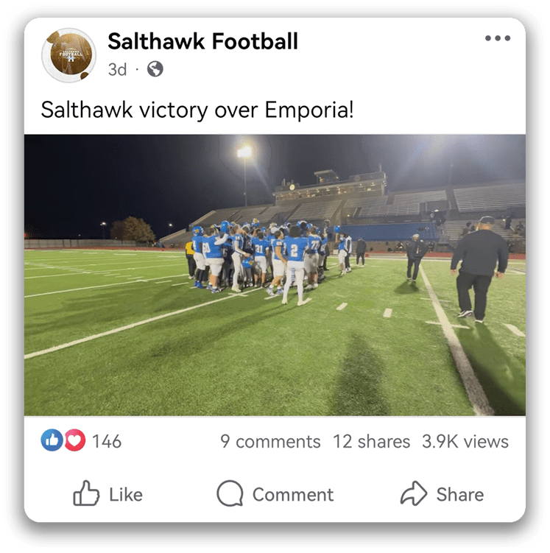
Task: Click the red heart reaction icon
Action: coord(74,440)
